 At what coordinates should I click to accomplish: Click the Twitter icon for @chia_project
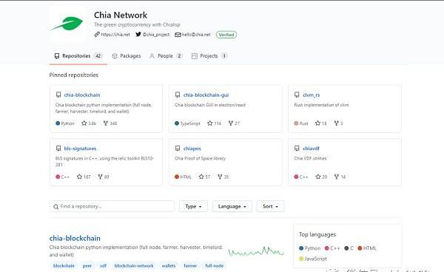[138, 35]
